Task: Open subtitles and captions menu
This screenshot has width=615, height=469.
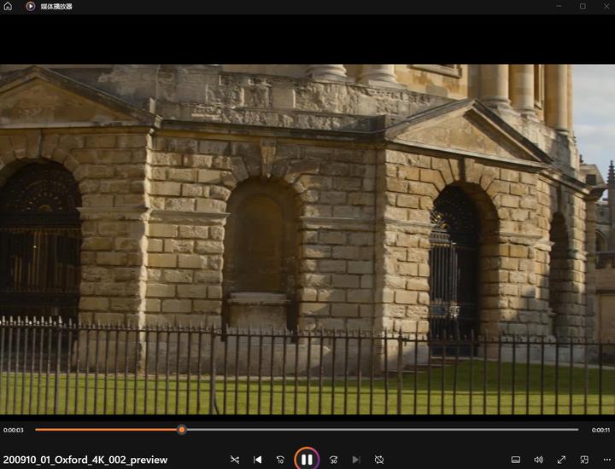Action: [516, 460]
